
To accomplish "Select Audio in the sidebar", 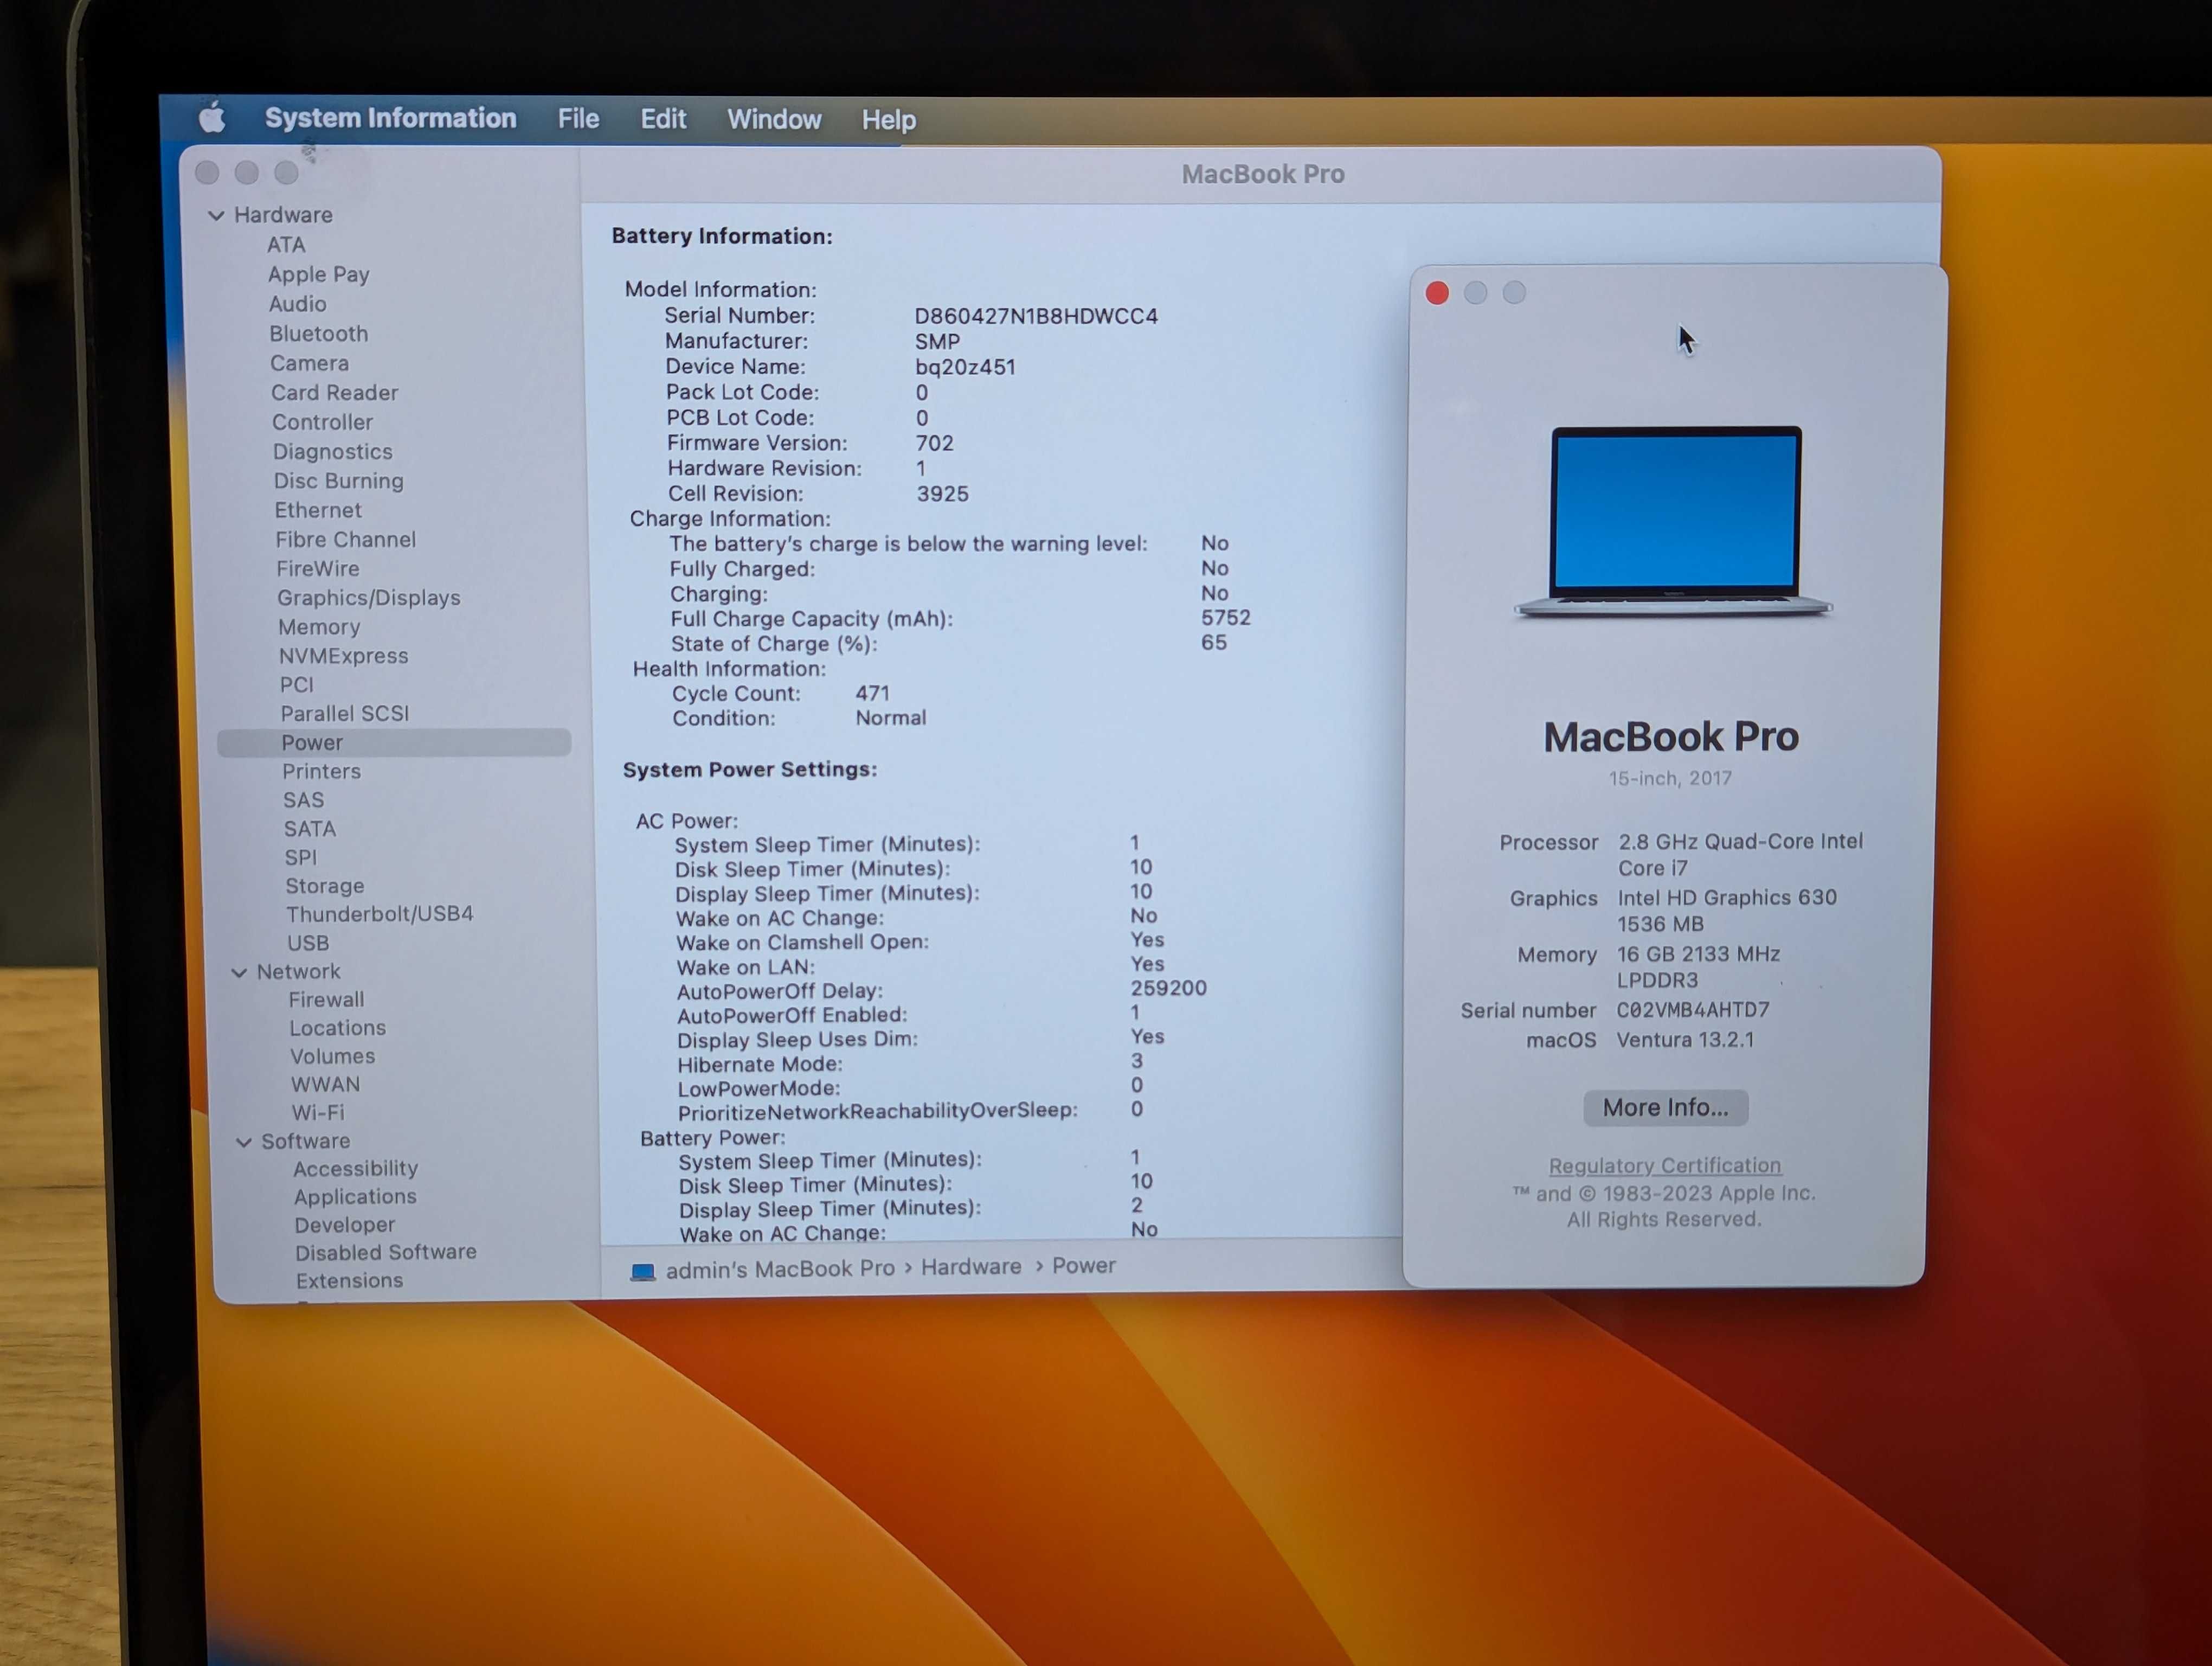I will pyautogui.click(x=297, y=304).
